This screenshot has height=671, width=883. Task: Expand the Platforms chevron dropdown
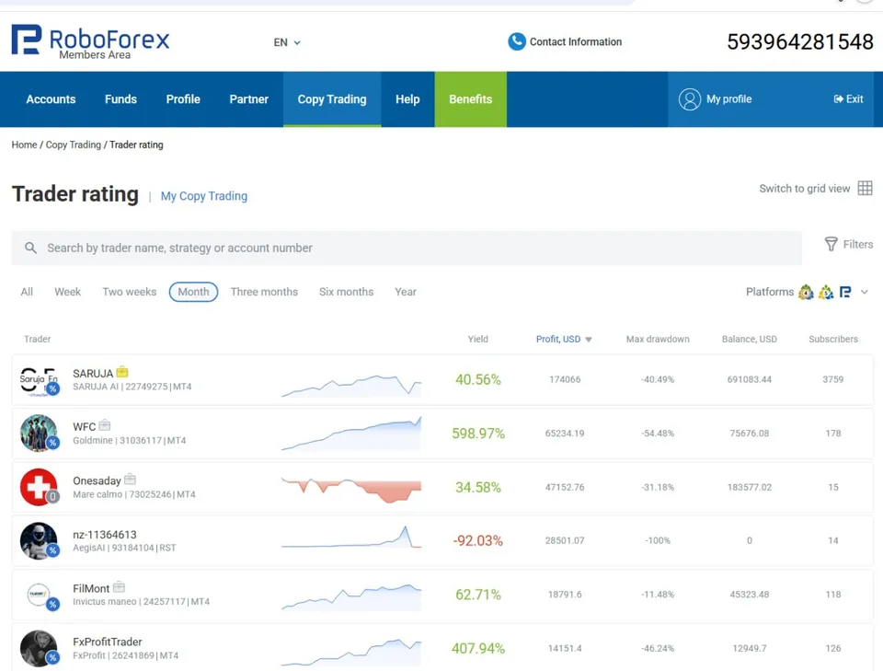865,292
